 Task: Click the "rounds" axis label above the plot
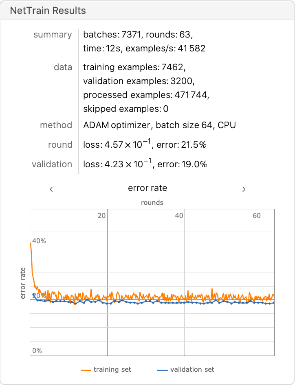[152, 202]
